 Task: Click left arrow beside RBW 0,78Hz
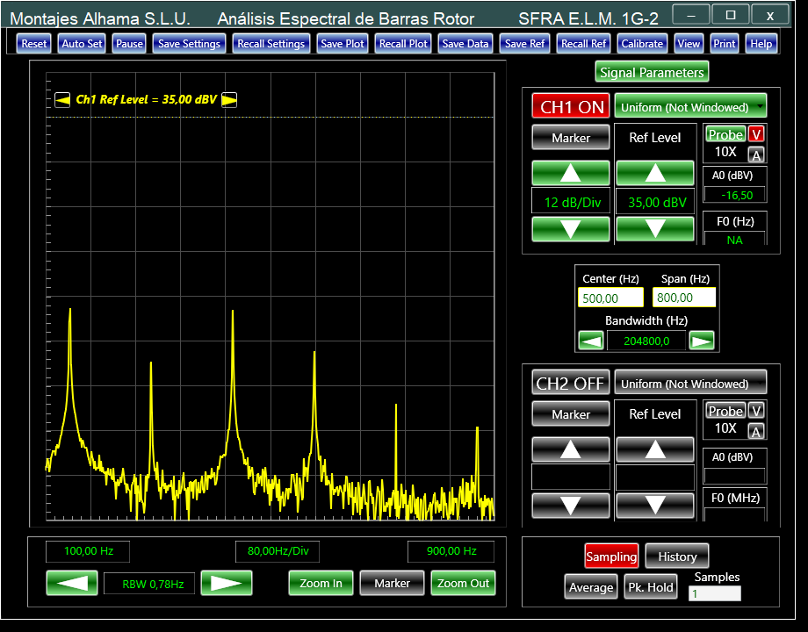click(72, 583)
